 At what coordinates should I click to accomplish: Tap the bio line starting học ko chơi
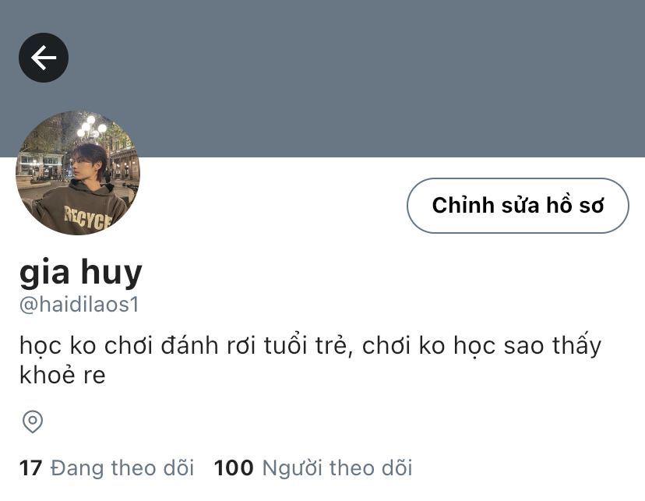pyautogui.click(x=311, y=345)
